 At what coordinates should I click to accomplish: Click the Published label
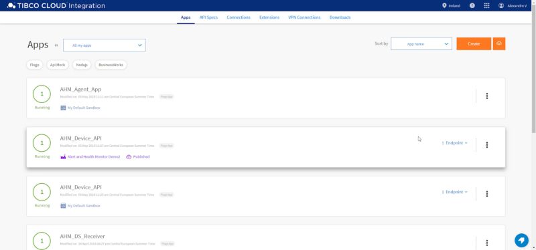click(x=141, y=157)
